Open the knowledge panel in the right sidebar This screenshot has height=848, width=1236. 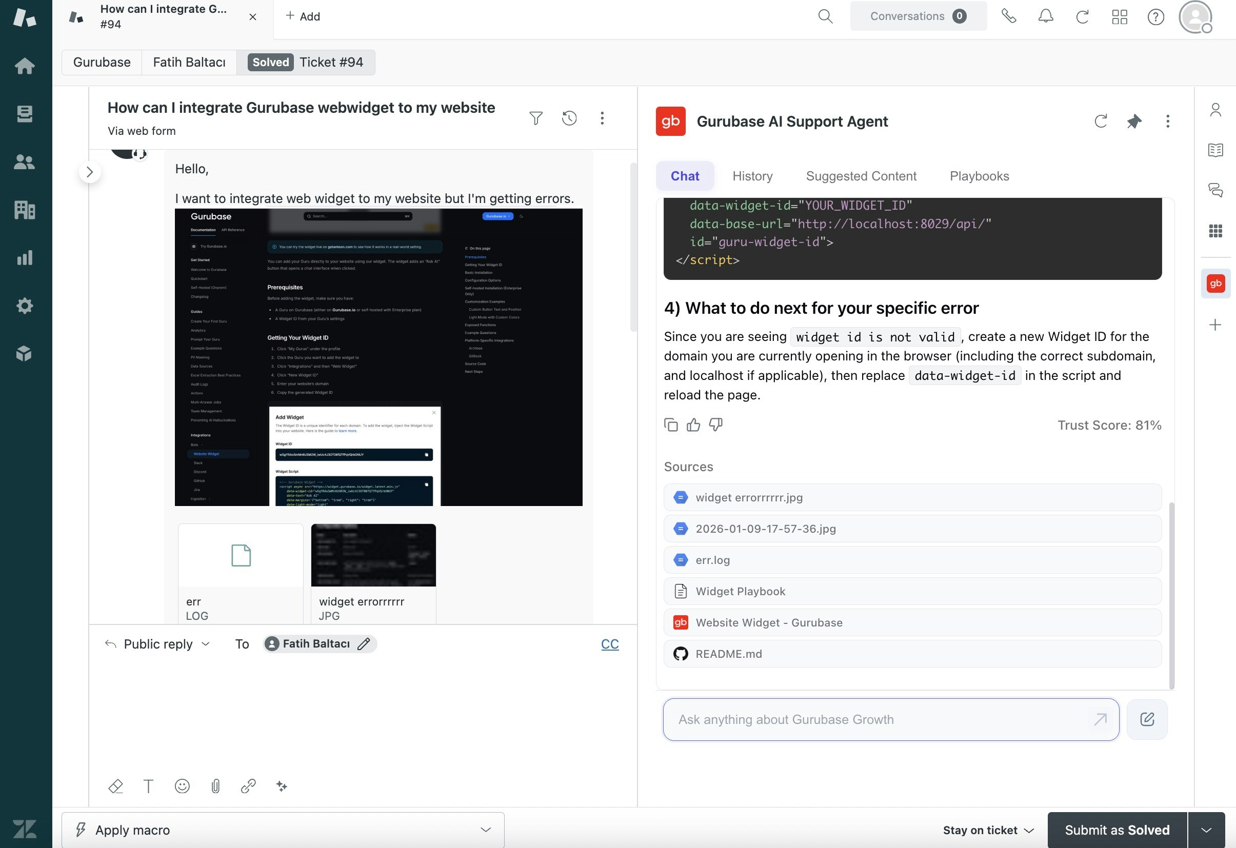pos(1216,149)
